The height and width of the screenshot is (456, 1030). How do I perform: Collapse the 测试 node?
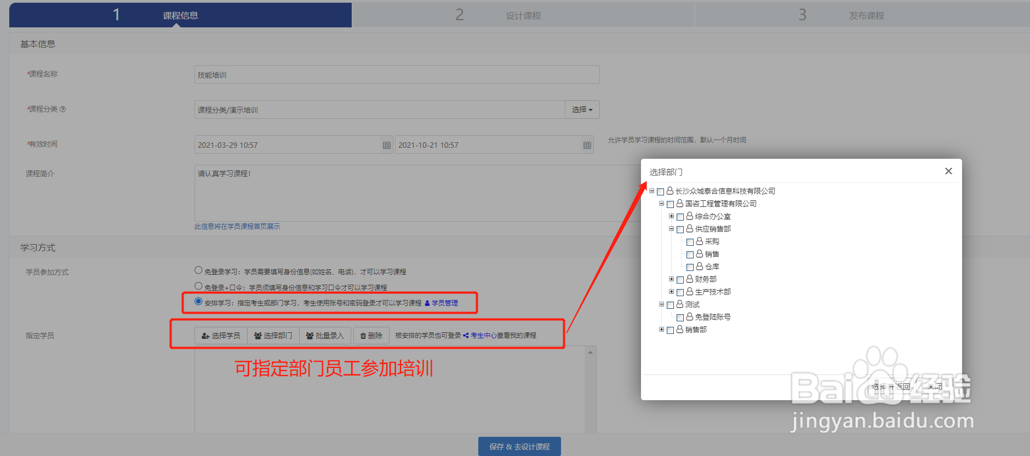[661, 304]
